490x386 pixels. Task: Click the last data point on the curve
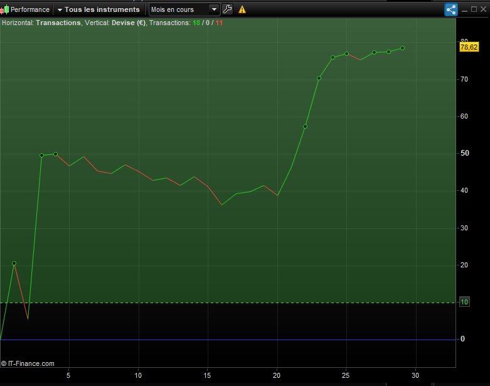click(402, 48)
